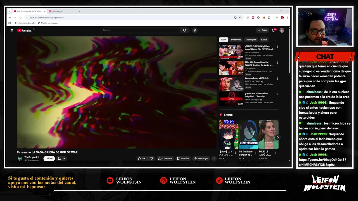Switch to the Instagram browser tab
The width and height of the screenshot is (358, 201).
(x=64, y=11)
